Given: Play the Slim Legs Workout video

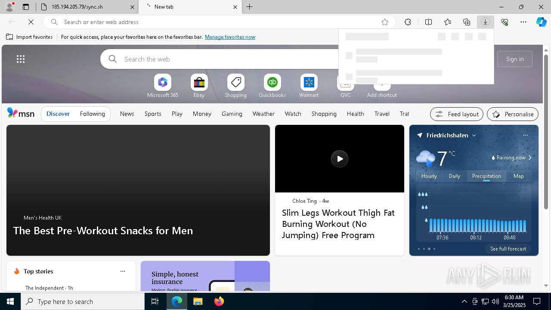Looking at the screenshot, I should [340, 159].
